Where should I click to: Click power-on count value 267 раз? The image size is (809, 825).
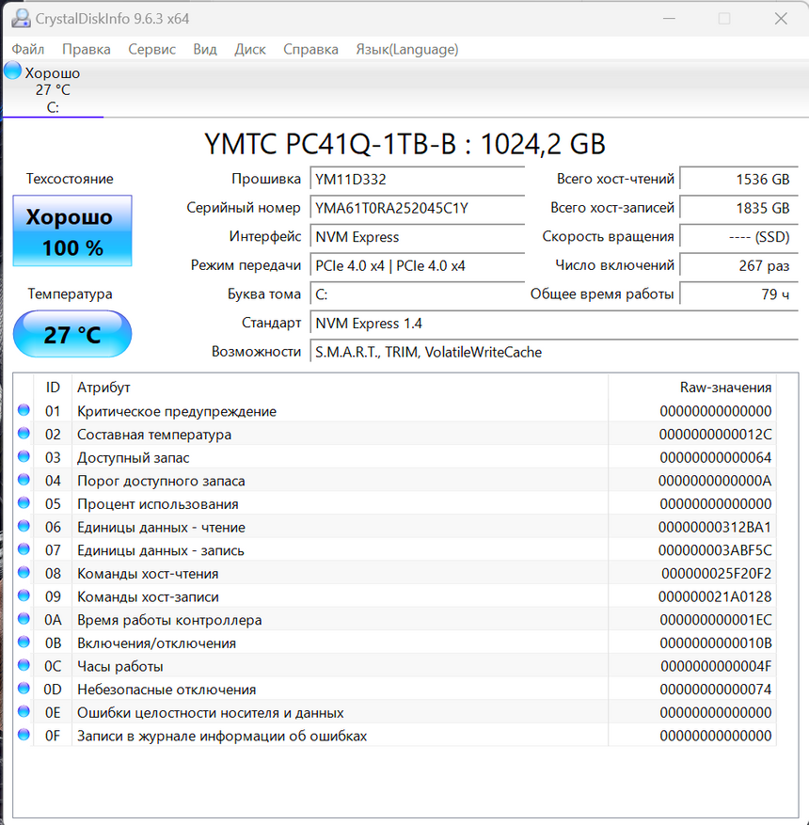click(x=739, y=265)
